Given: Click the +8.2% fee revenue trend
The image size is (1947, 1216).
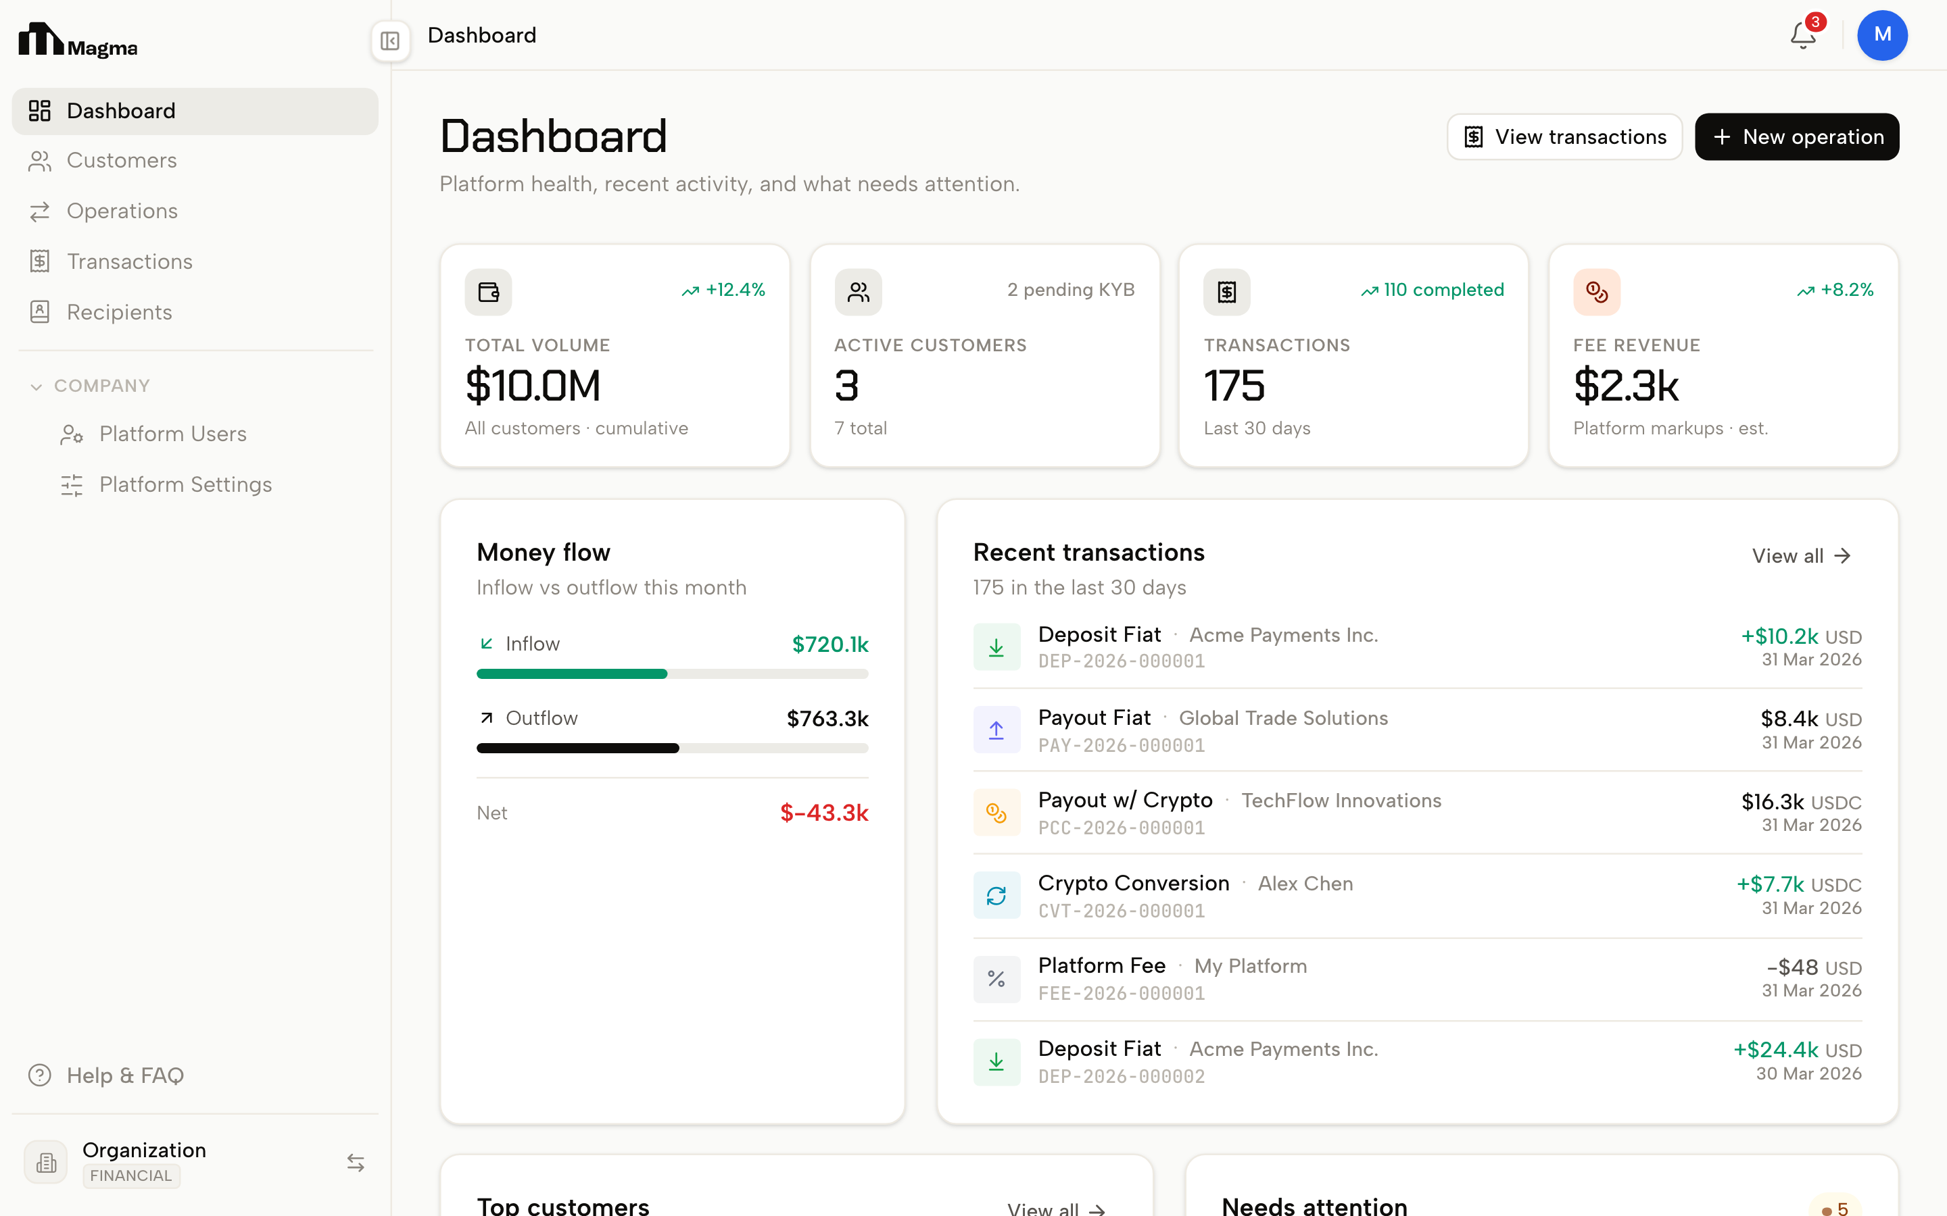Looking at the screenshot, I should click(x=1835, y=290).
